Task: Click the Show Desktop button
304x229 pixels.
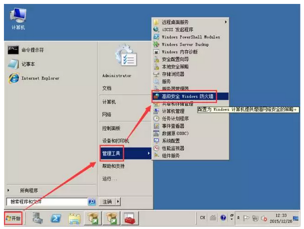Action: (296, 218)
